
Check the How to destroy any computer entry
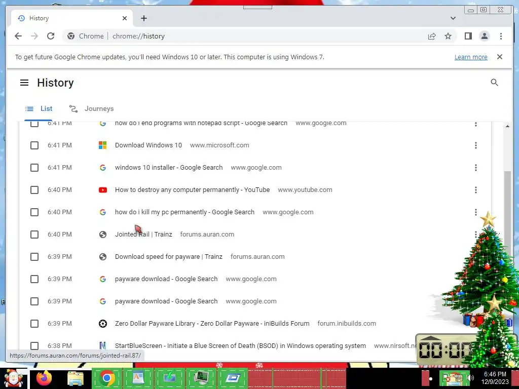click(34, 190)
